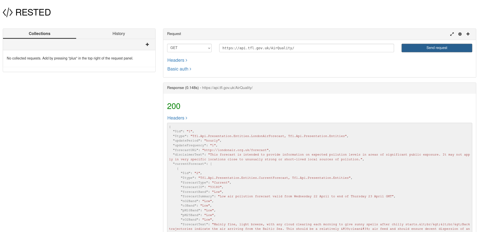Switch to the Collections tab

click(x=40, y=34)
